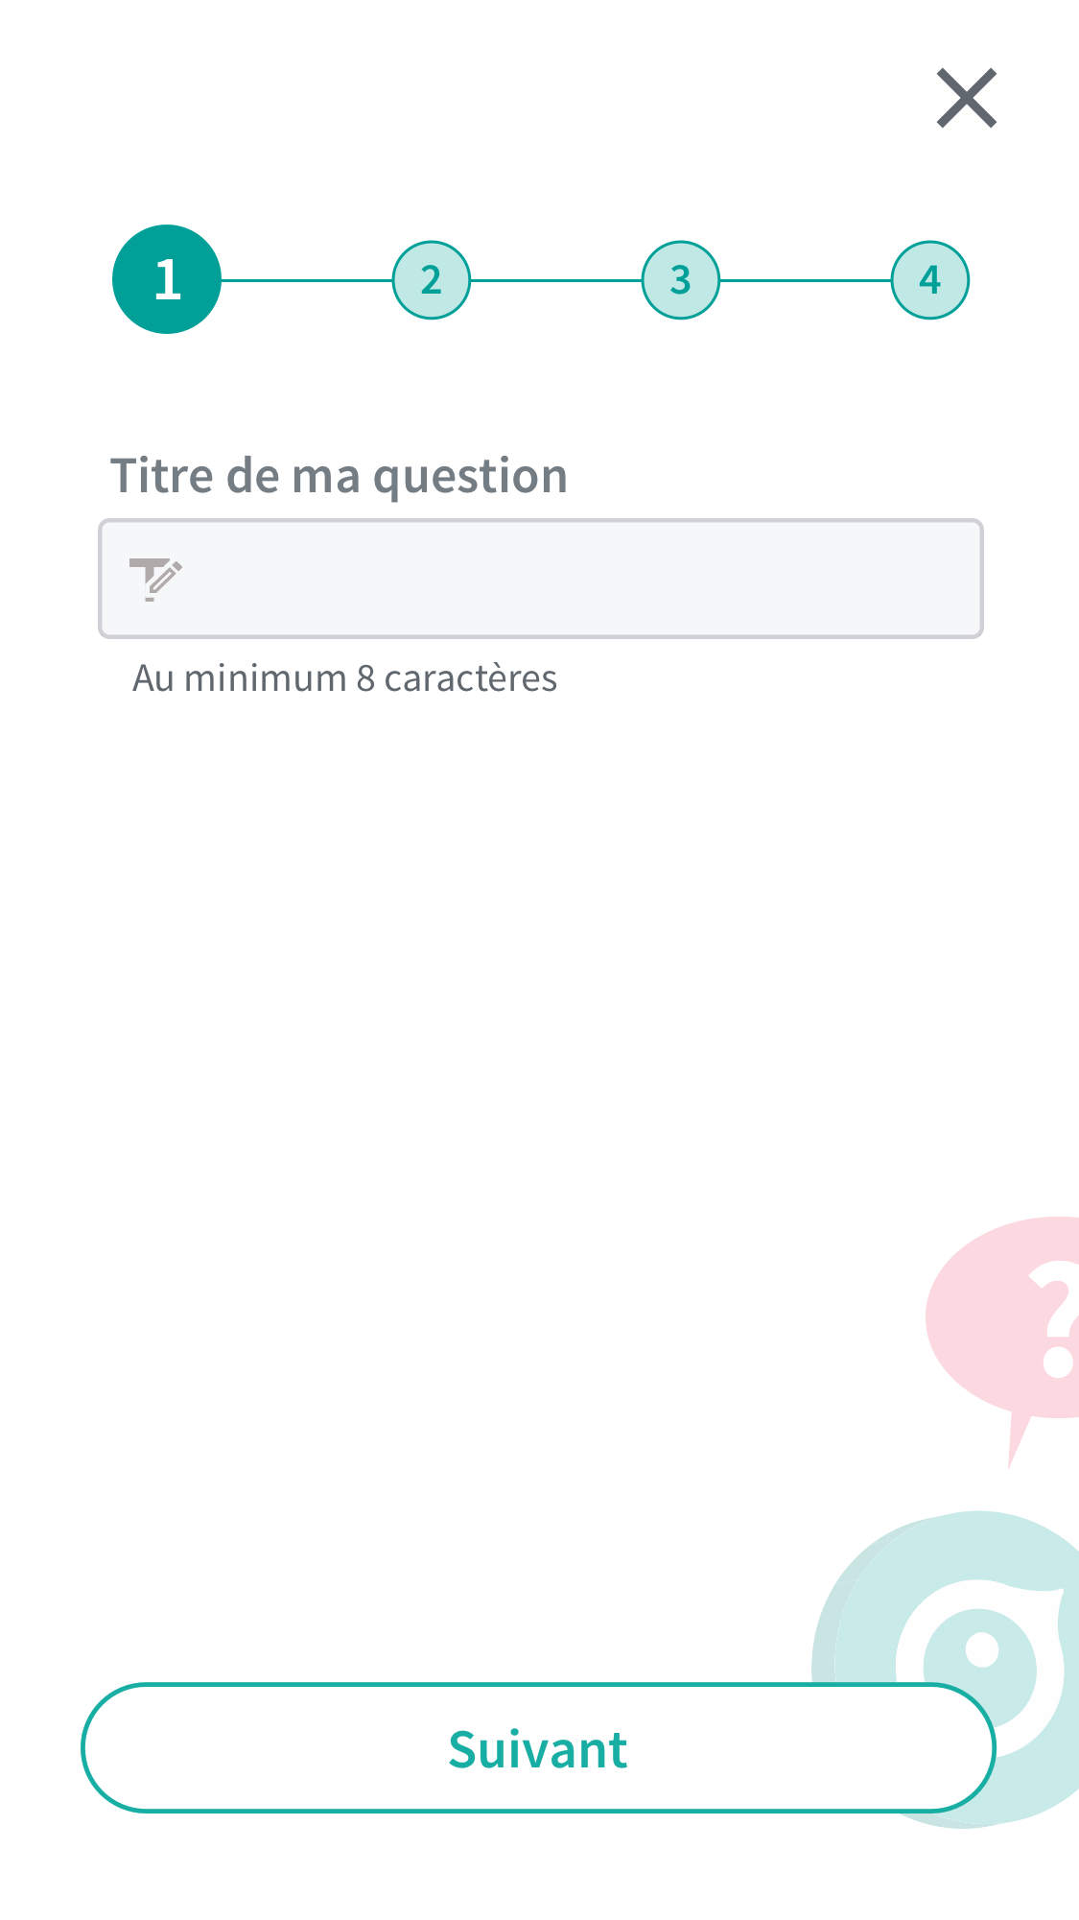Tap the pupil of the teal eye logo
1079x1920 pixels.
pyautogui.click(x=982, y=1650)
